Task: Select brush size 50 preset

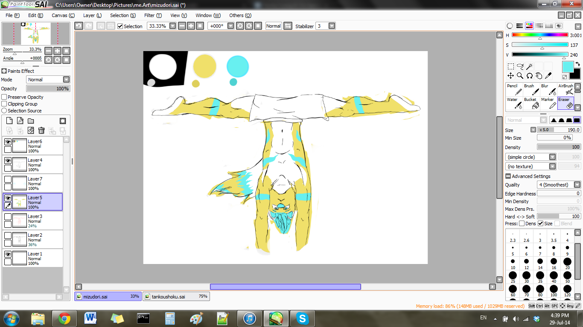Action: click(567, 277)
